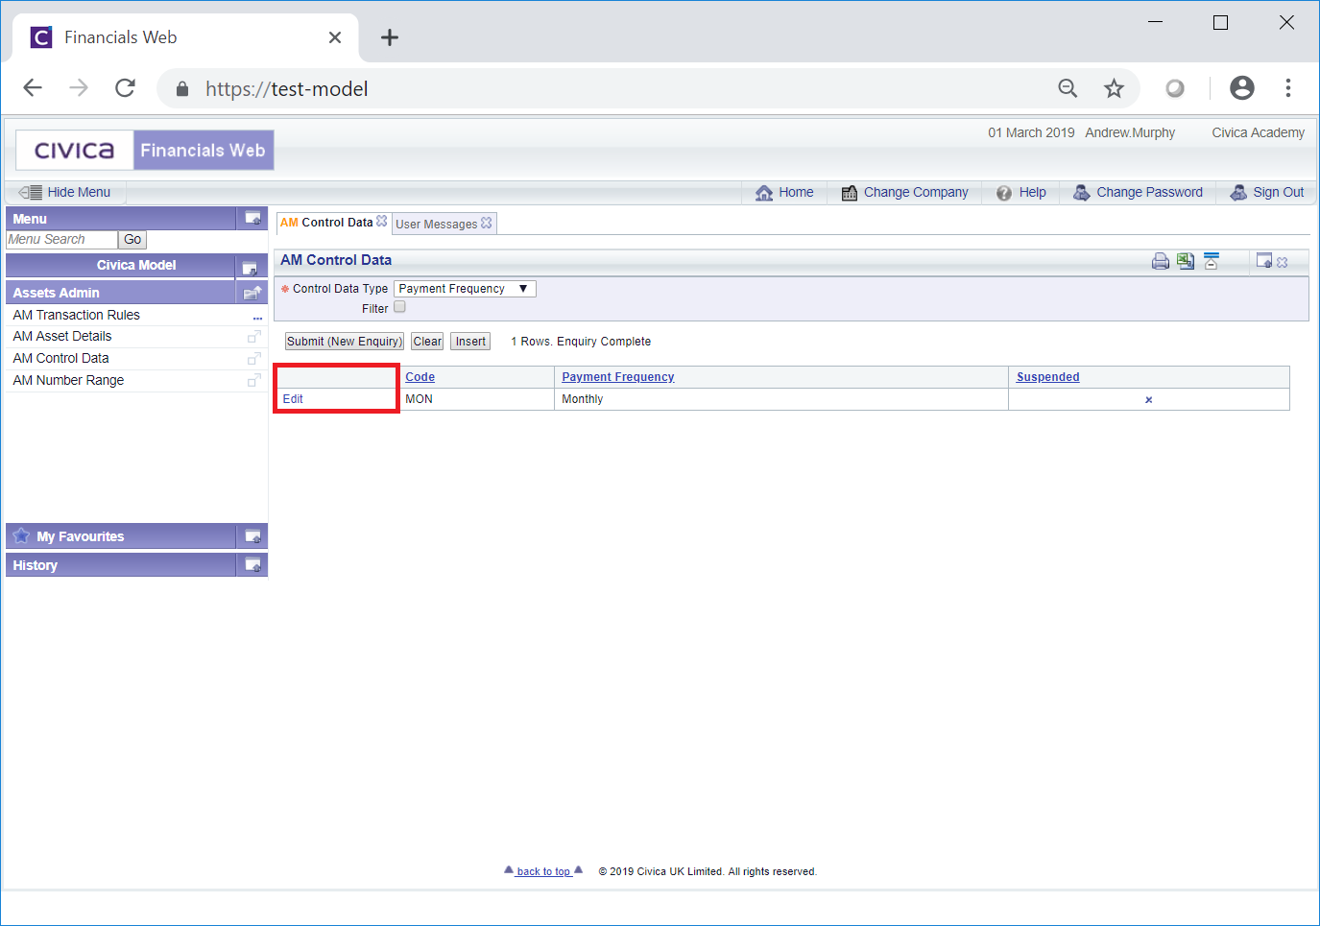The image size is (1320, 926).
Task: Close the AM Control Data tab
Action: point(382,221)
